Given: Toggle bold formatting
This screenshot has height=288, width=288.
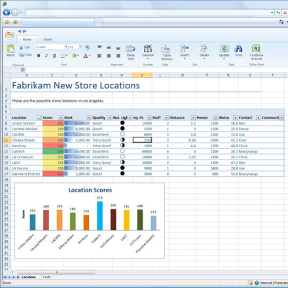Looking at the screenshot, I should [x=39, y=56].
